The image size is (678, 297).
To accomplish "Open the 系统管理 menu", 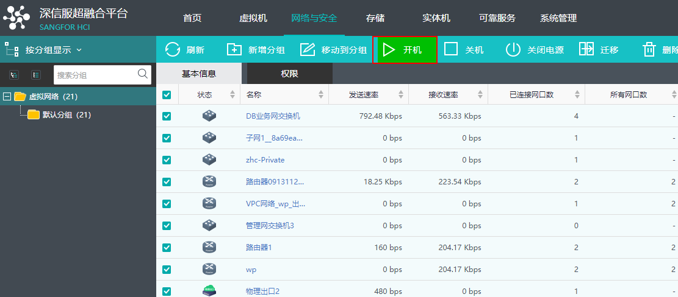I will point(558,18).
